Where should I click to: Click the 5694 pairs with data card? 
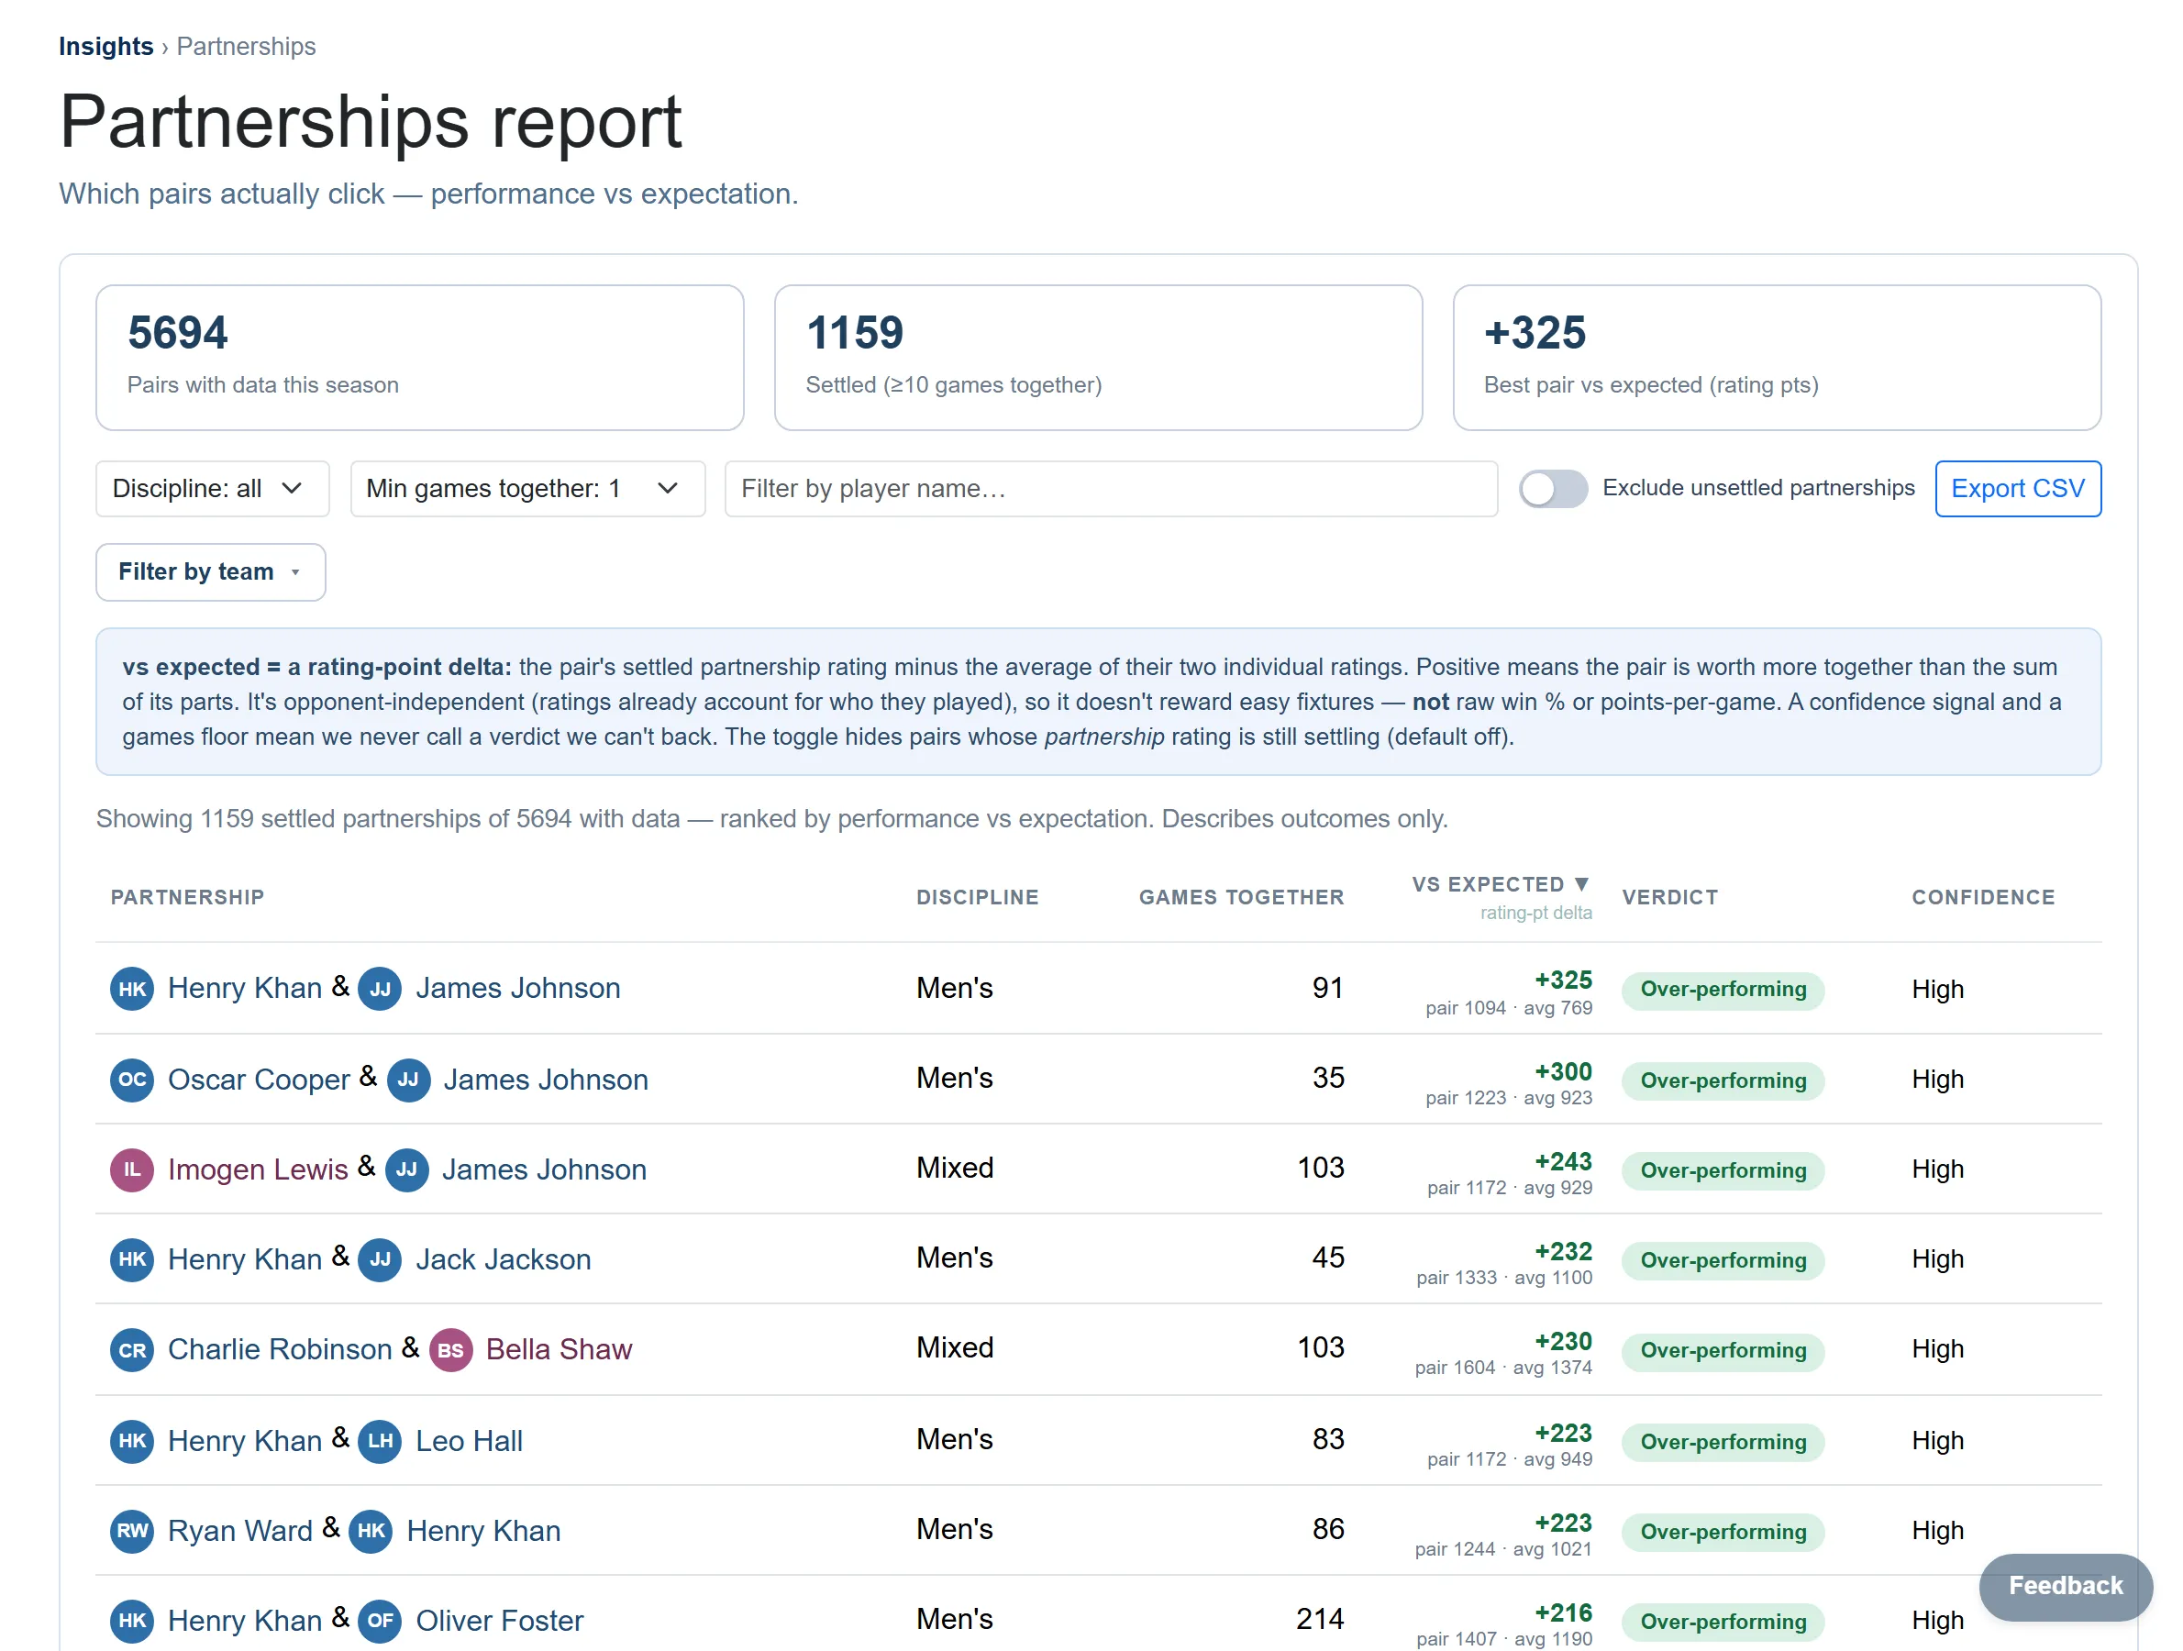[419, 359]
